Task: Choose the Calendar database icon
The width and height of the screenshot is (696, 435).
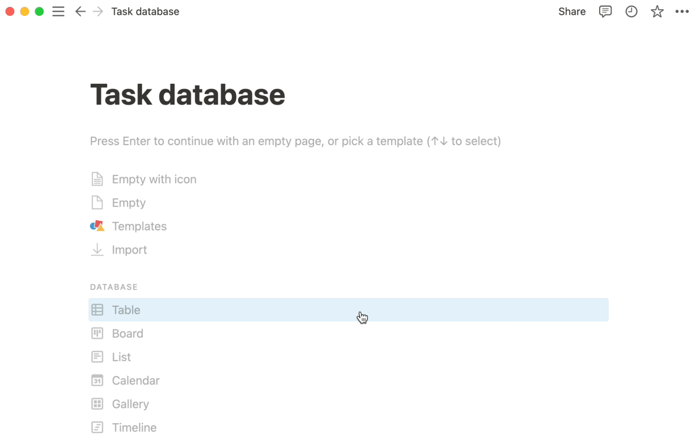Action: click(97, 381)
